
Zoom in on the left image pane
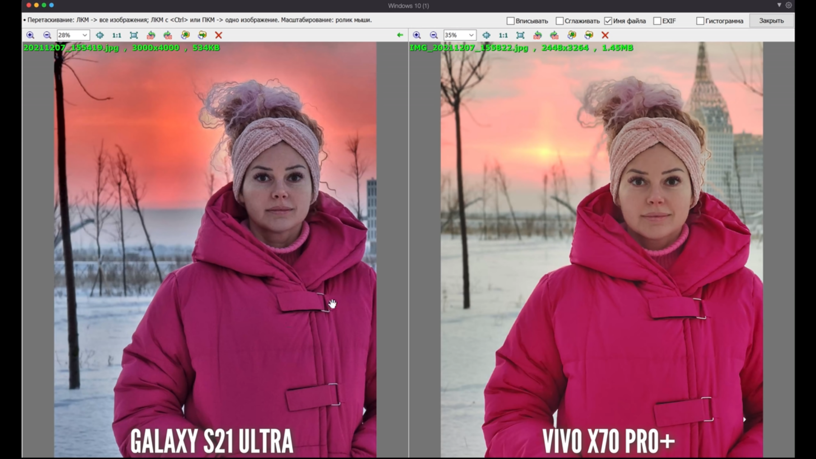[30, 35]
